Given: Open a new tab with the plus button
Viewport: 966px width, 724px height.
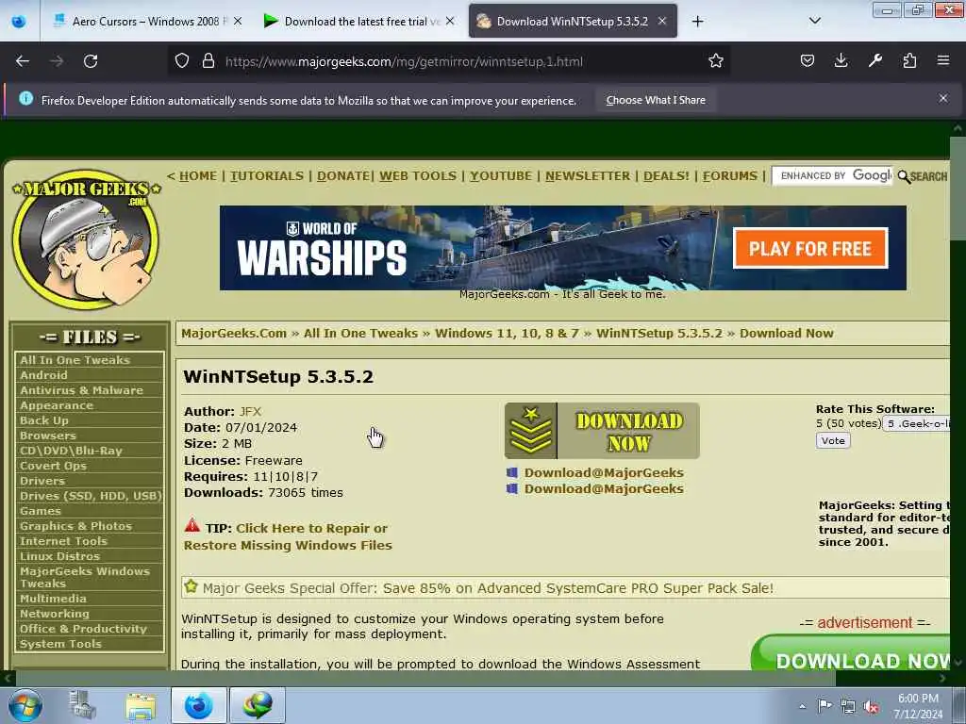Looking at the screenshot, I should [697, 22].
